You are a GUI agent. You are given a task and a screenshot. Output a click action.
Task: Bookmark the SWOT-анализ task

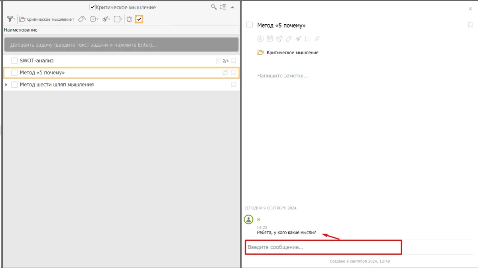coord(234,61)
